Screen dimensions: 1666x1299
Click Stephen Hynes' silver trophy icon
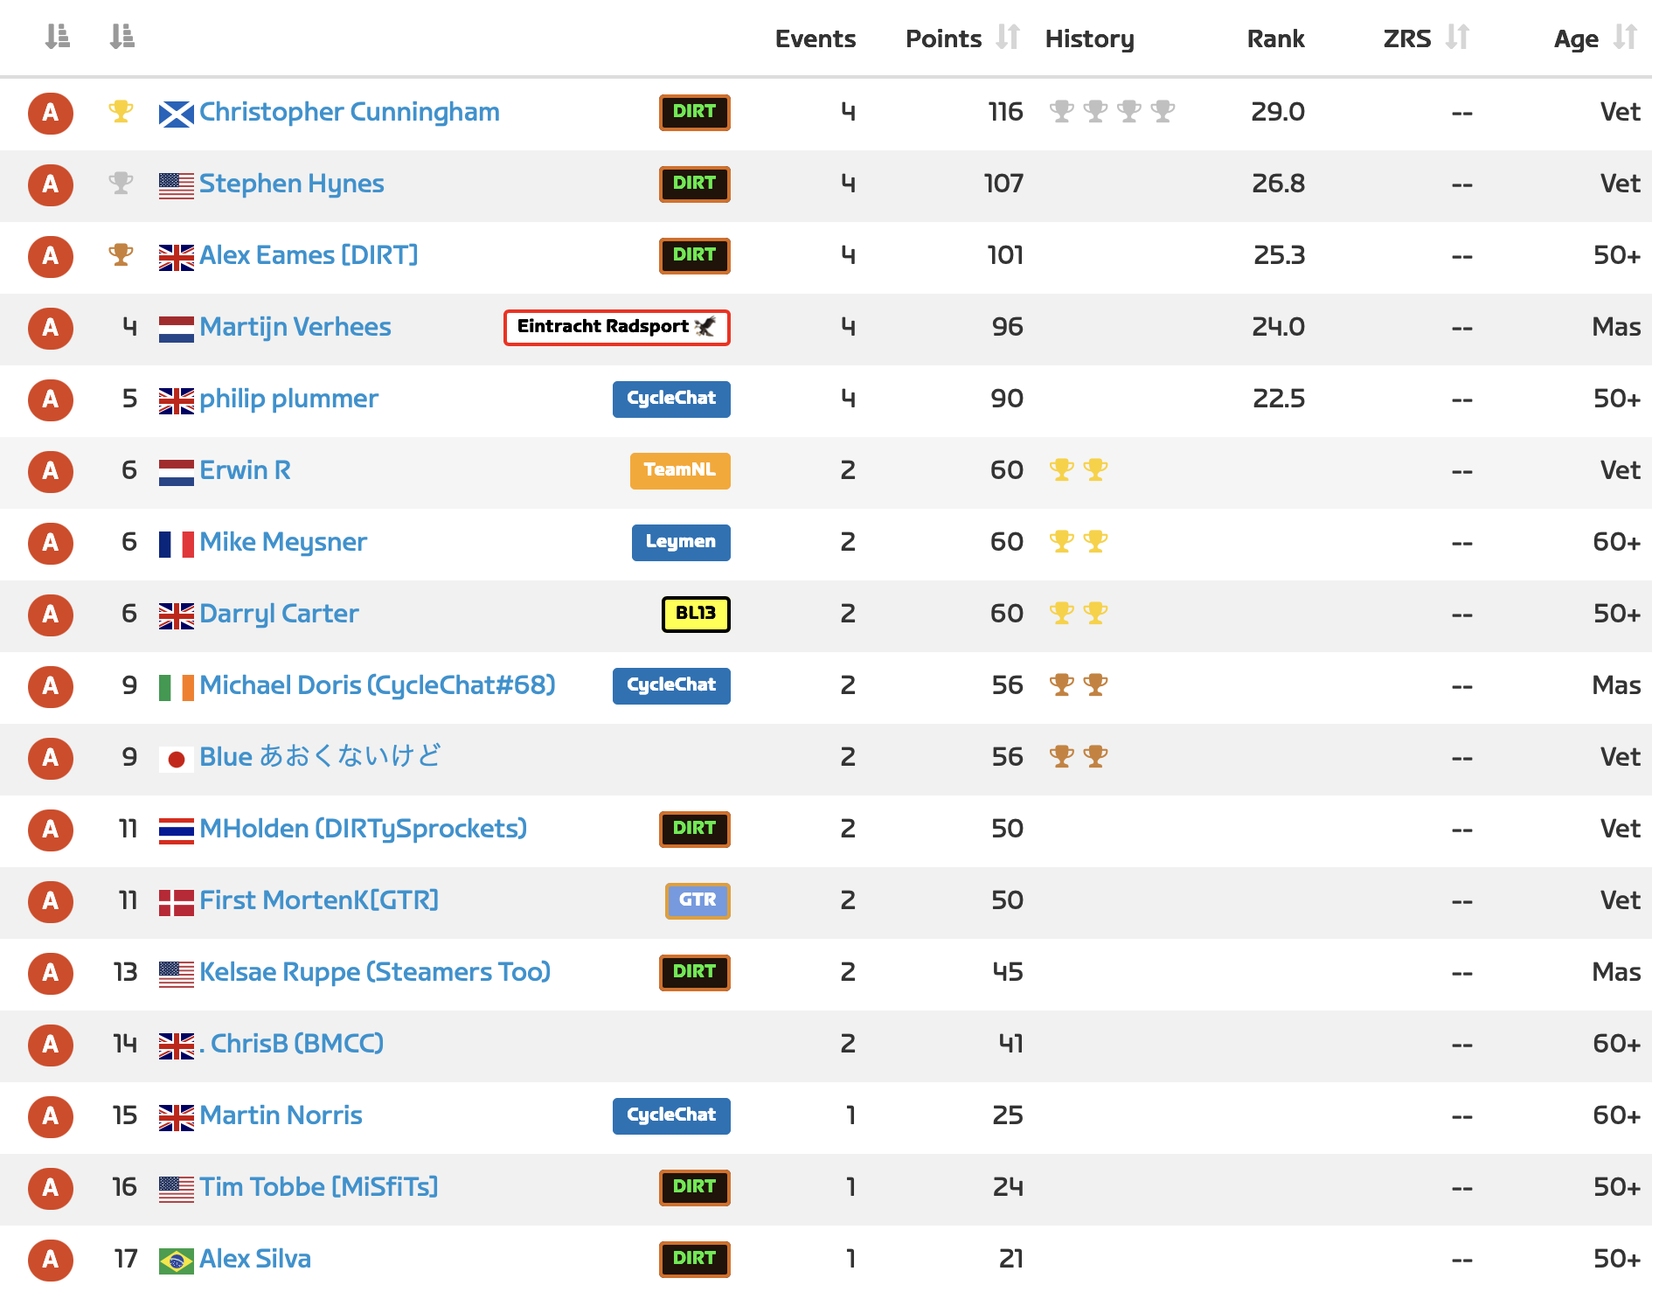121,184
